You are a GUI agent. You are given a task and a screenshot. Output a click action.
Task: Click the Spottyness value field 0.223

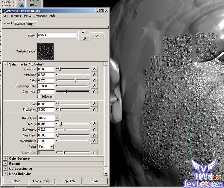coord(46,129)
